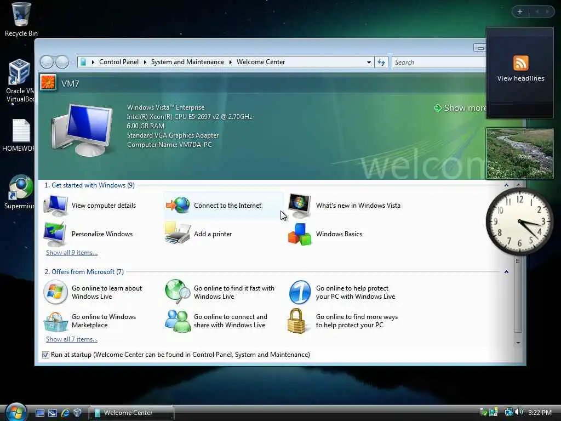This screenshot has width=561, height=421.
Task: Toggle the Run at startup checkbox
Action: 45,355
